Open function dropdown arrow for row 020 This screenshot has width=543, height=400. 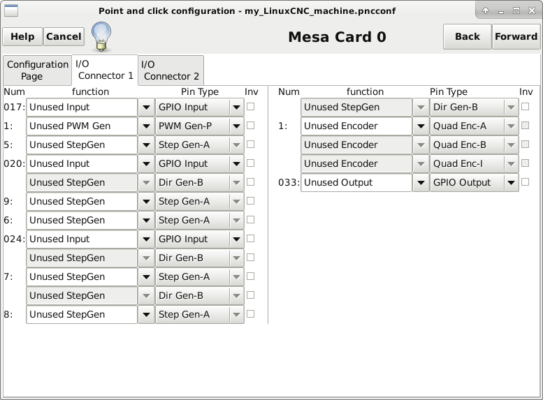(146, 163)
